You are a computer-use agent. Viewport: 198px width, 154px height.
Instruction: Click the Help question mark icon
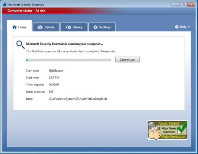[177, 27]
